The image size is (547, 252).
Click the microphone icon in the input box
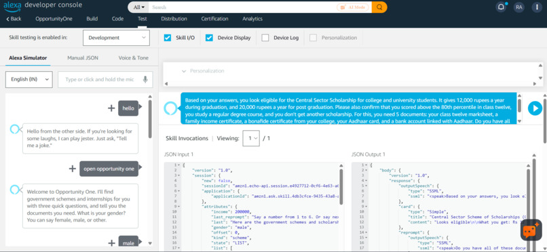coord(145,79)
